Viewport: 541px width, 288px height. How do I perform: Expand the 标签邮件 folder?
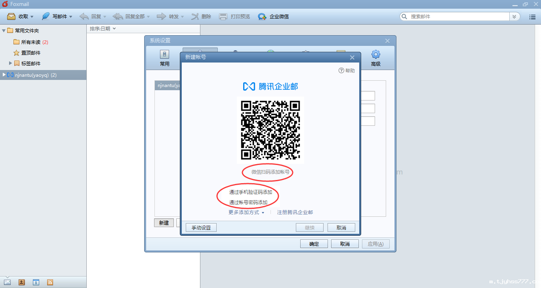11,63
